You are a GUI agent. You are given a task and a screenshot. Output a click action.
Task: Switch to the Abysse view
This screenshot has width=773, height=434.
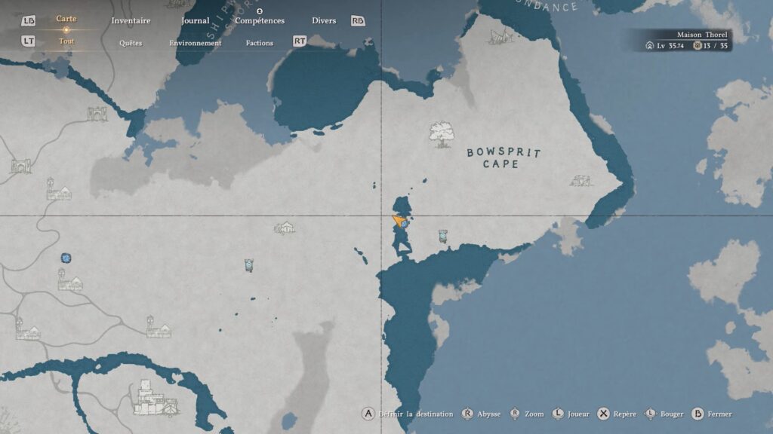pos(489,414)
